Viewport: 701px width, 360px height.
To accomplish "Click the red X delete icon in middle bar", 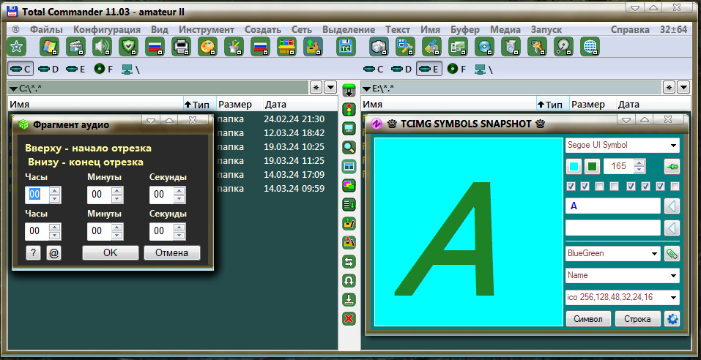I will tap(349, 319).
